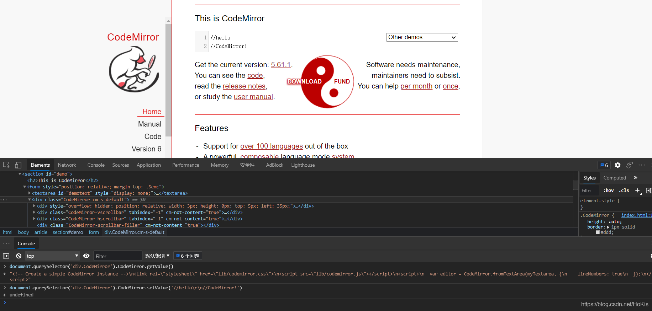
Task: Click the 6 个问题 issues button in console
Action: [x=188, y=256]
